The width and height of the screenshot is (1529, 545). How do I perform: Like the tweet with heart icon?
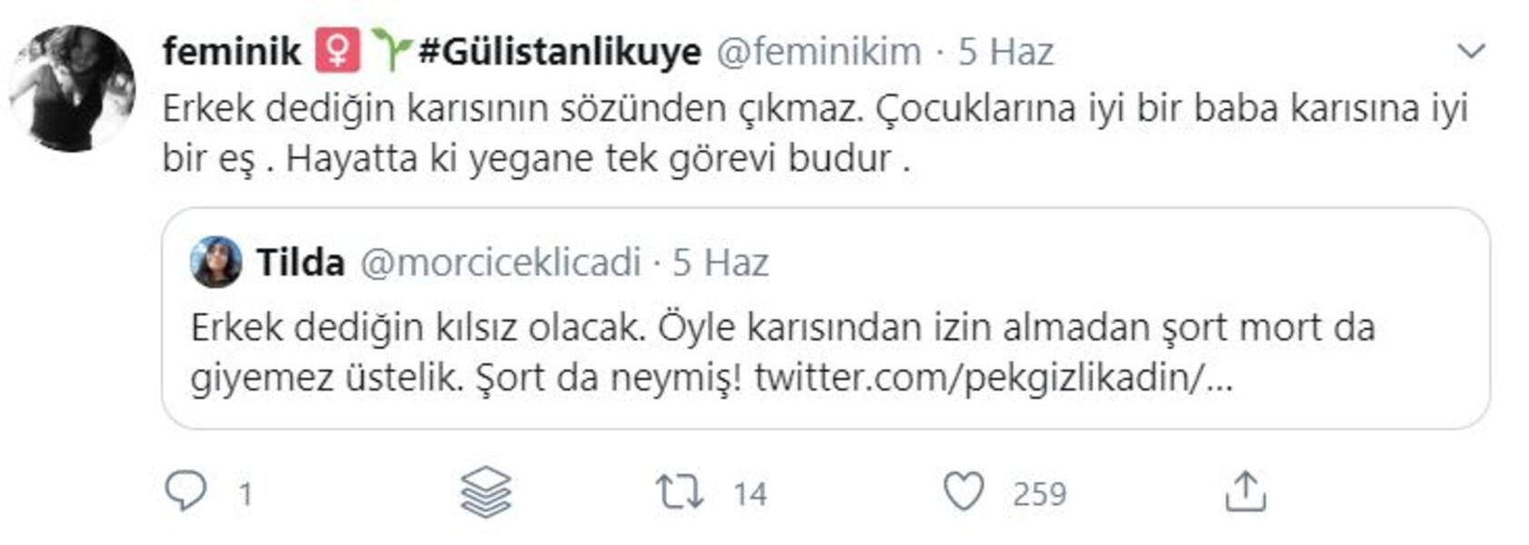click(x=963, y=491)
